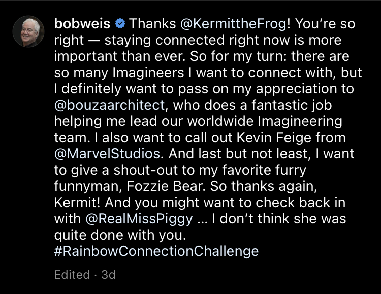Click the phrase staying connected in the caption
Screen dimensions: 381x294
pos(150,40)
